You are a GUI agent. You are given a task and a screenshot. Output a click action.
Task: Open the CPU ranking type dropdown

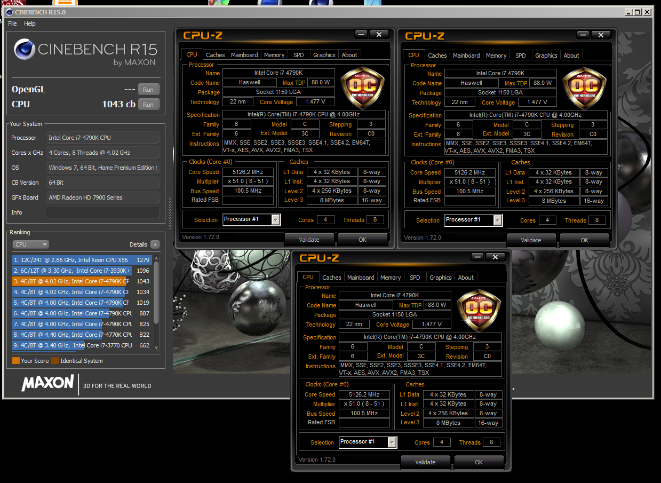(30, 244)
